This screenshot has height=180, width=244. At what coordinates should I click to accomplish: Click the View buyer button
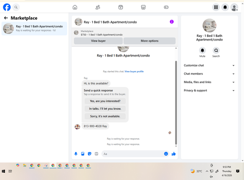point(98,41)
